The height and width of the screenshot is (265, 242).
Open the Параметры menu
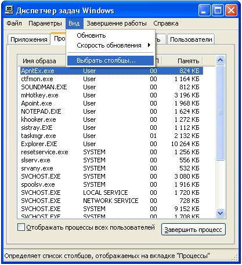click(x=45, y=24)
